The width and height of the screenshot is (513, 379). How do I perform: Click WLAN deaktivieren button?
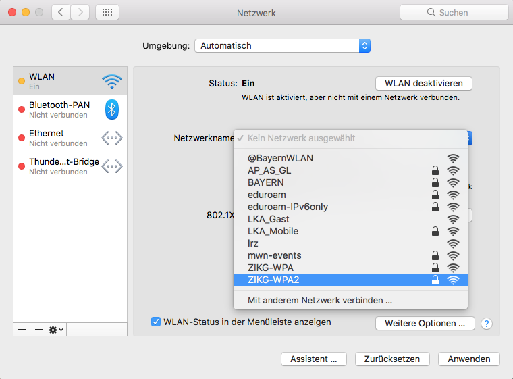(x=423, y=83)
